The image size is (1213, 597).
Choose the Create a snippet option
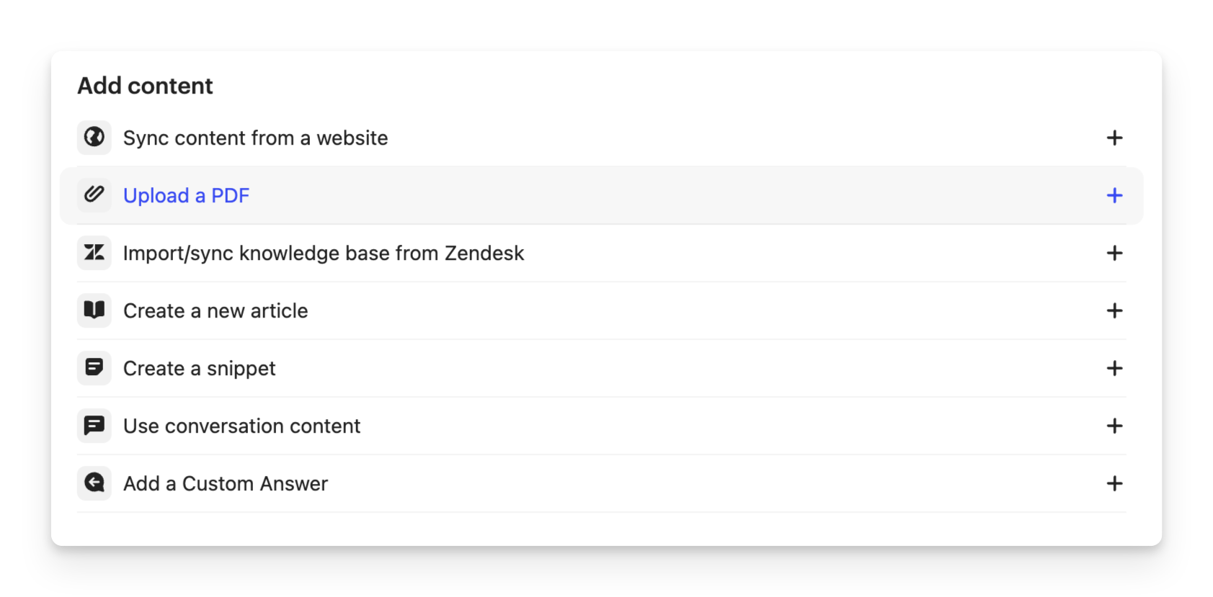199,368
